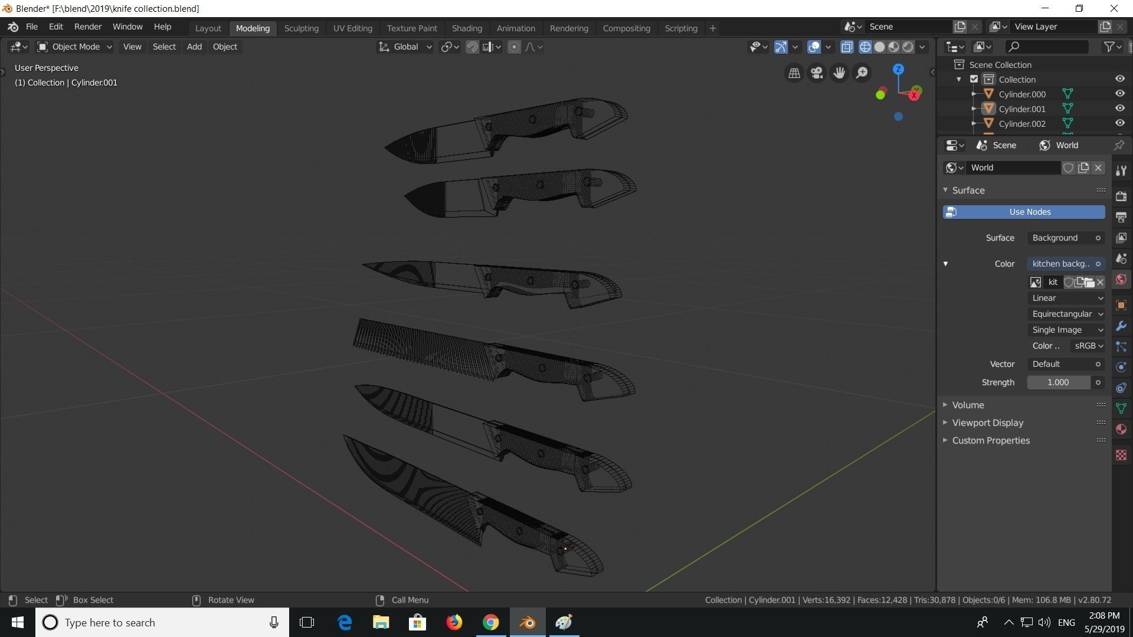
Task: Click the Z axis on navigation gizmo
Action: 898,69
